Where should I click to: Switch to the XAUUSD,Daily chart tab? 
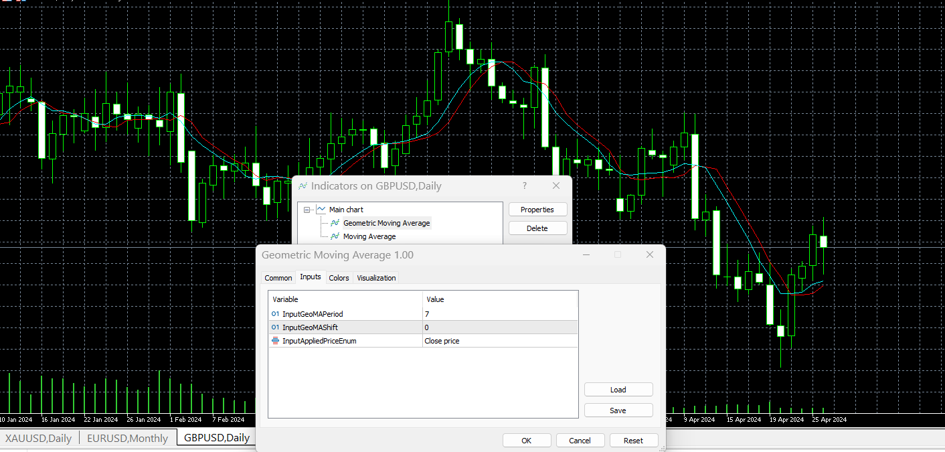click(x=38, y=438)
